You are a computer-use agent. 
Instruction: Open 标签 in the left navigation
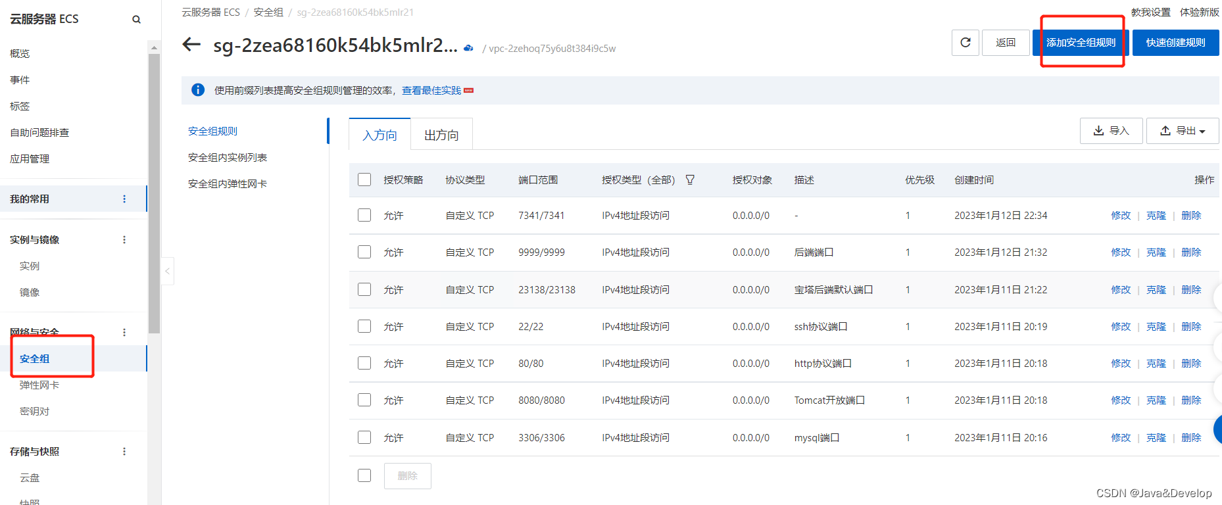pyautogui.click(x=20, y=106)
